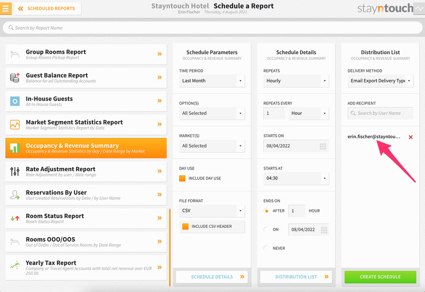Click the Group Rooms Report bed icon
The image size is (425, 292).
15,54
